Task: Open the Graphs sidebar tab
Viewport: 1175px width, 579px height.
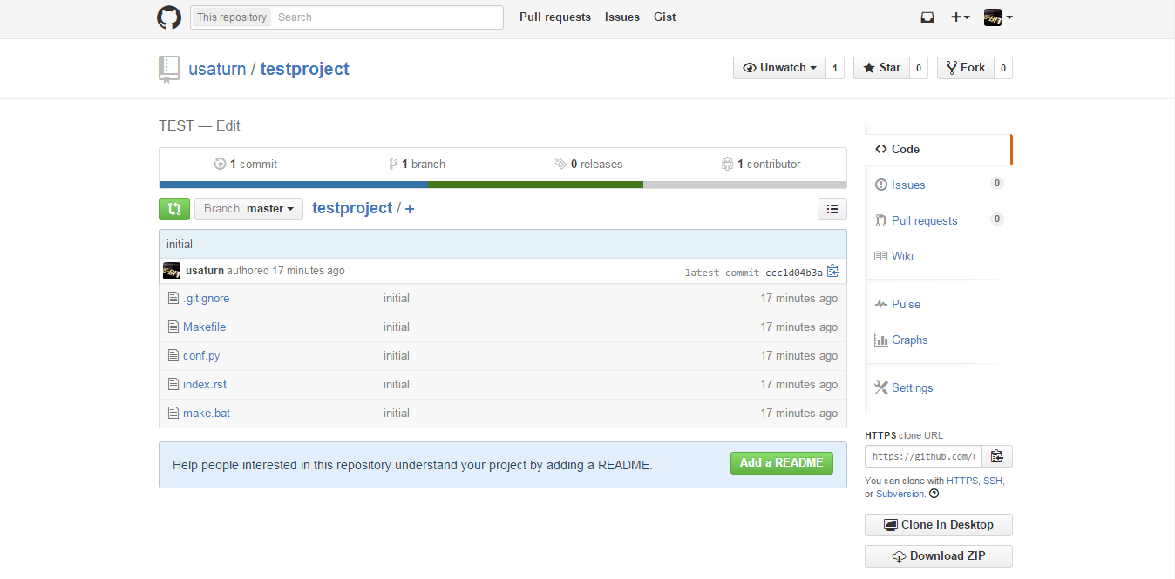Action: point(939,340)
